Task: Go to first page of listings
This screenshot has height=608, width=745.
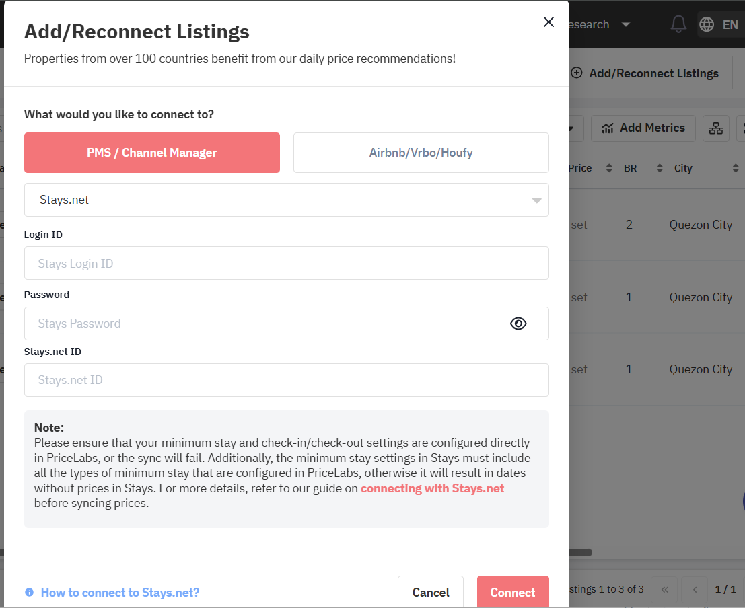Action: click(664, 589)
